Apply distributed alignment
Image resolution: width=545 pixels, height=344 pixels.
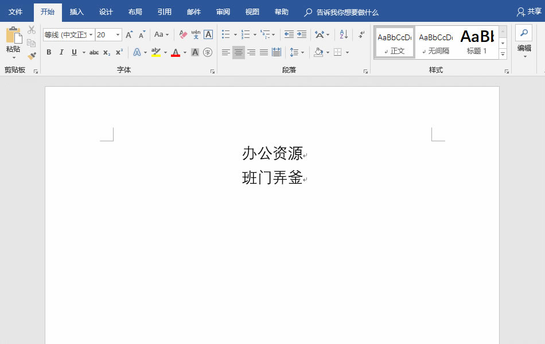[277, 52]
